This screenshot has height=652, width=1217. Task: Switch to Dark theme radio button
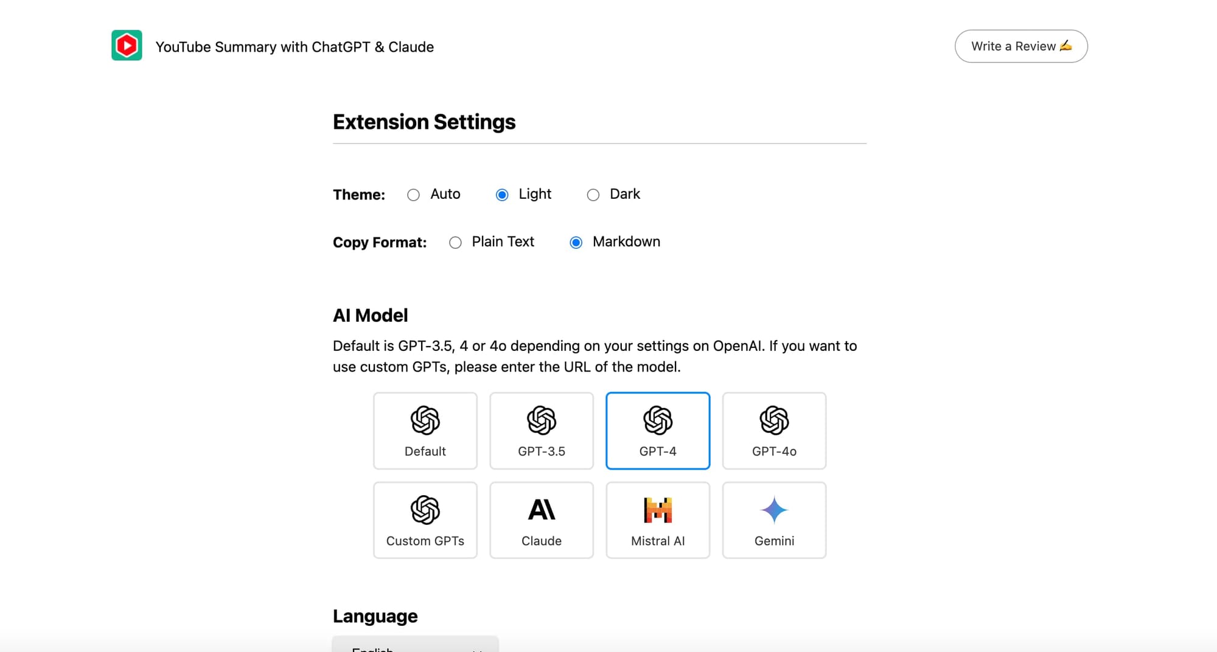pyautogui.click(x=593, y=195)
